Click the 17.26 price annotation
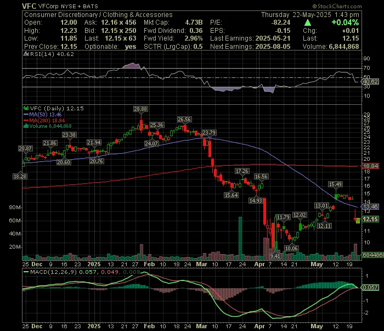Screen dimensions: 384x331 pos(242,171)
